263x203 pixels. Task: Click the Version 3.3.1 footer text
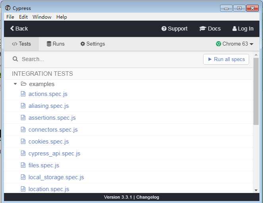tap(118, 197)
